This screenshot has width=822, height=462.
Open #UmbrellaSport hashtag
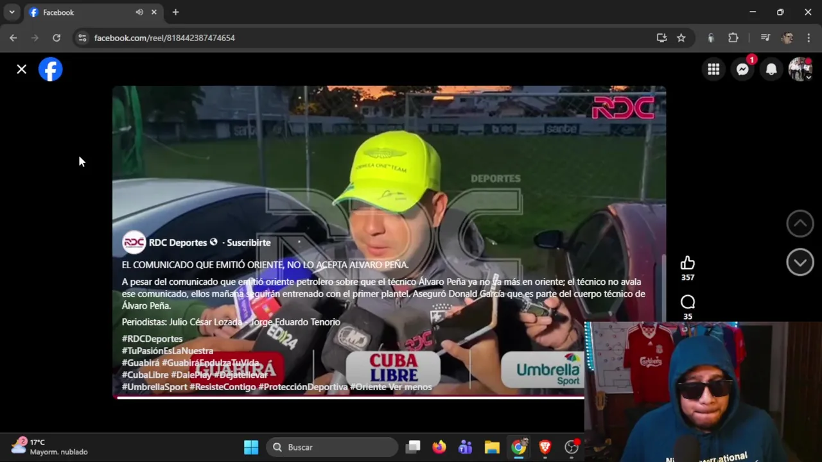[154, 387]
